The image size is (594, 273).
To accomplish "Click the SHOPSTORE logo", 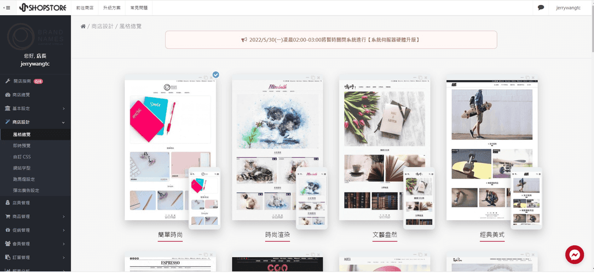I will coord(42,7).
